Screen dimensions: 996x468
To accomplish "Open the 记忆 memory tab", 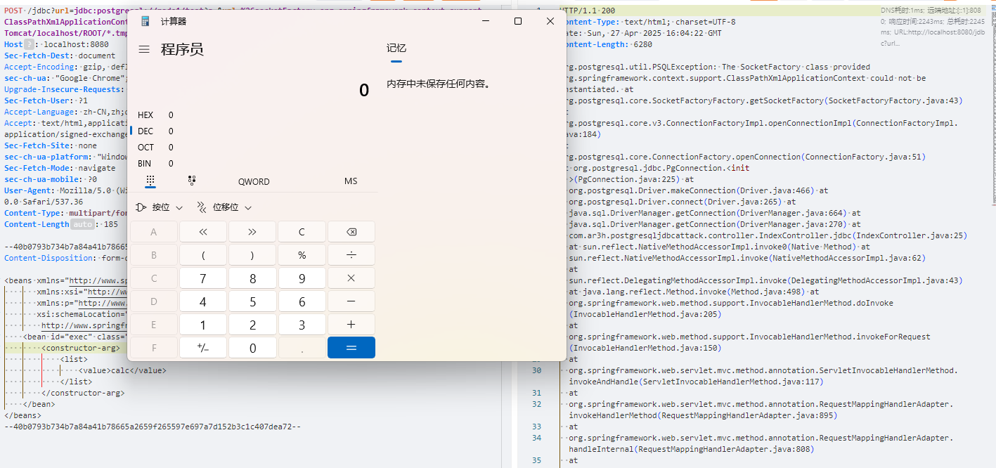I will click(x=396, y=48).
